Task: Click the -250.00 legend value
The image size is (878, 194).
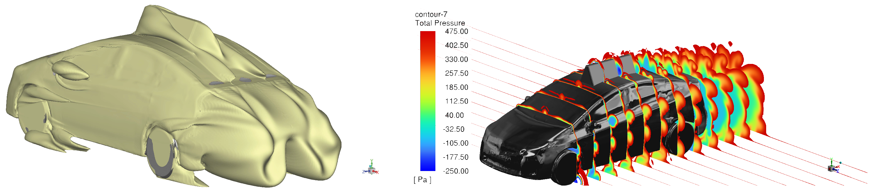Action: tap(456, 171)
